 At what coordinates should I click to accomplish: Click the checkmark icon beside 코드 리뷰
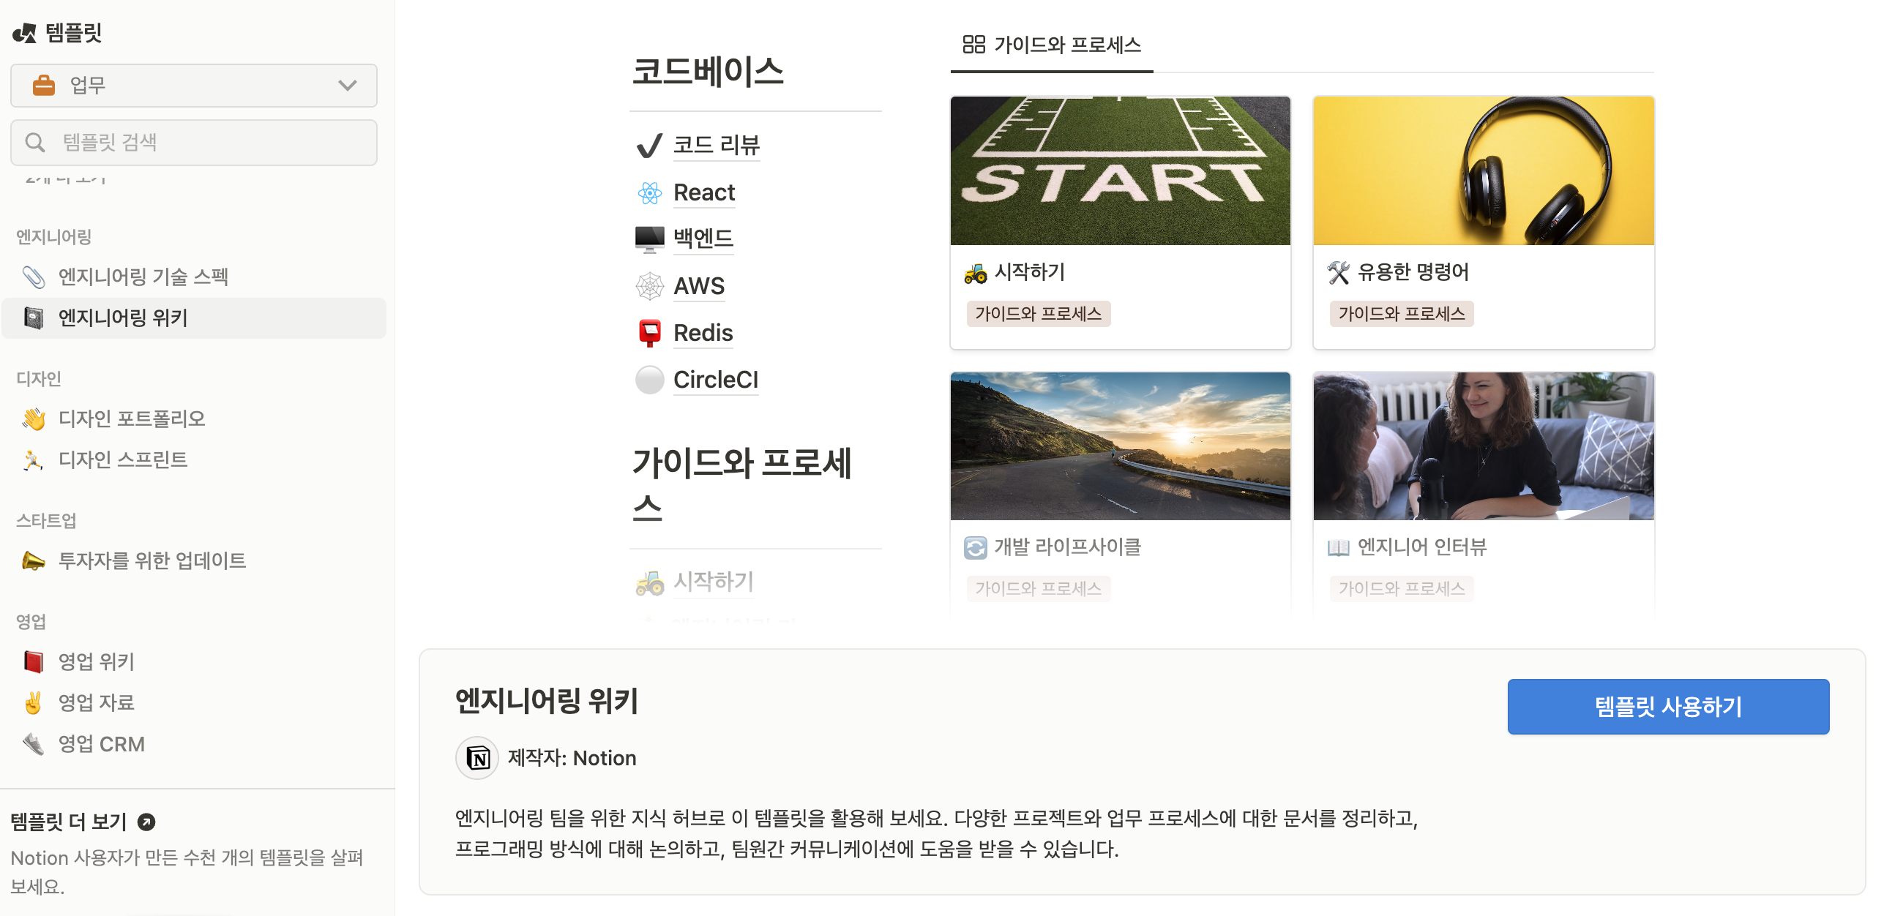[x=649, y=146]
